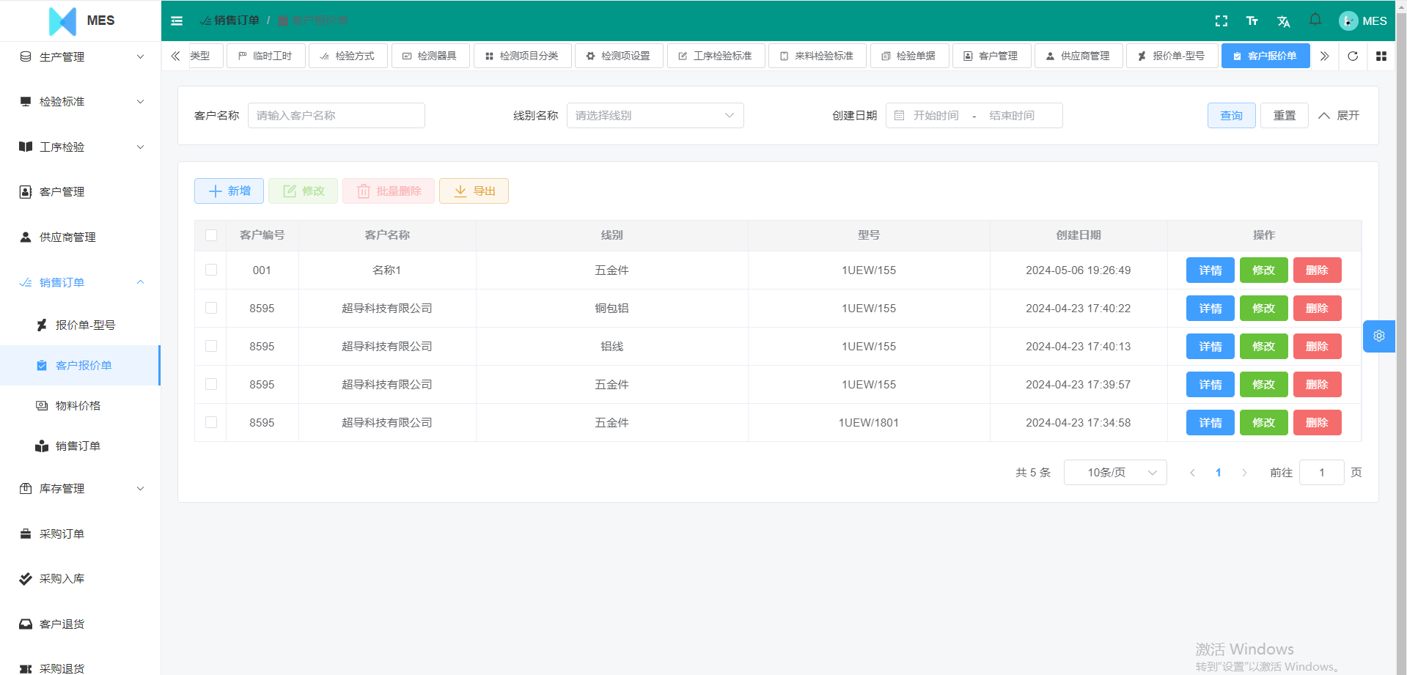The image size is (1407, 675).
Task: Enter fullscreen via the expand icon
Action: click(1222, 21)
